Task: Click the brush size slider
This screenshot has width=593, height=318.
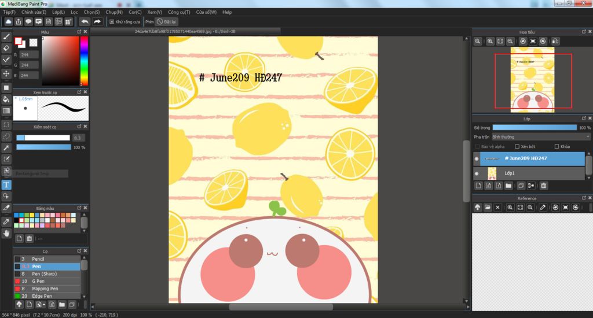Action: [x=43, y=138]
